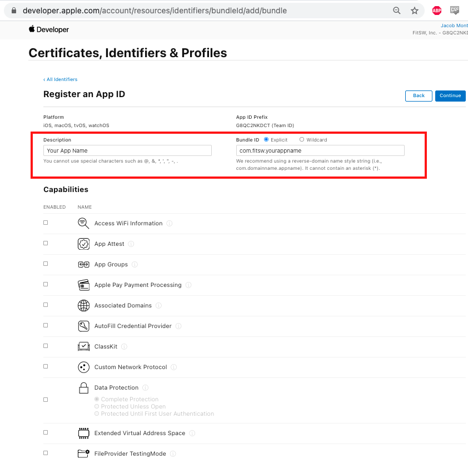
Task: Click the Associated Domains globe icon
Action: point(83,305)
